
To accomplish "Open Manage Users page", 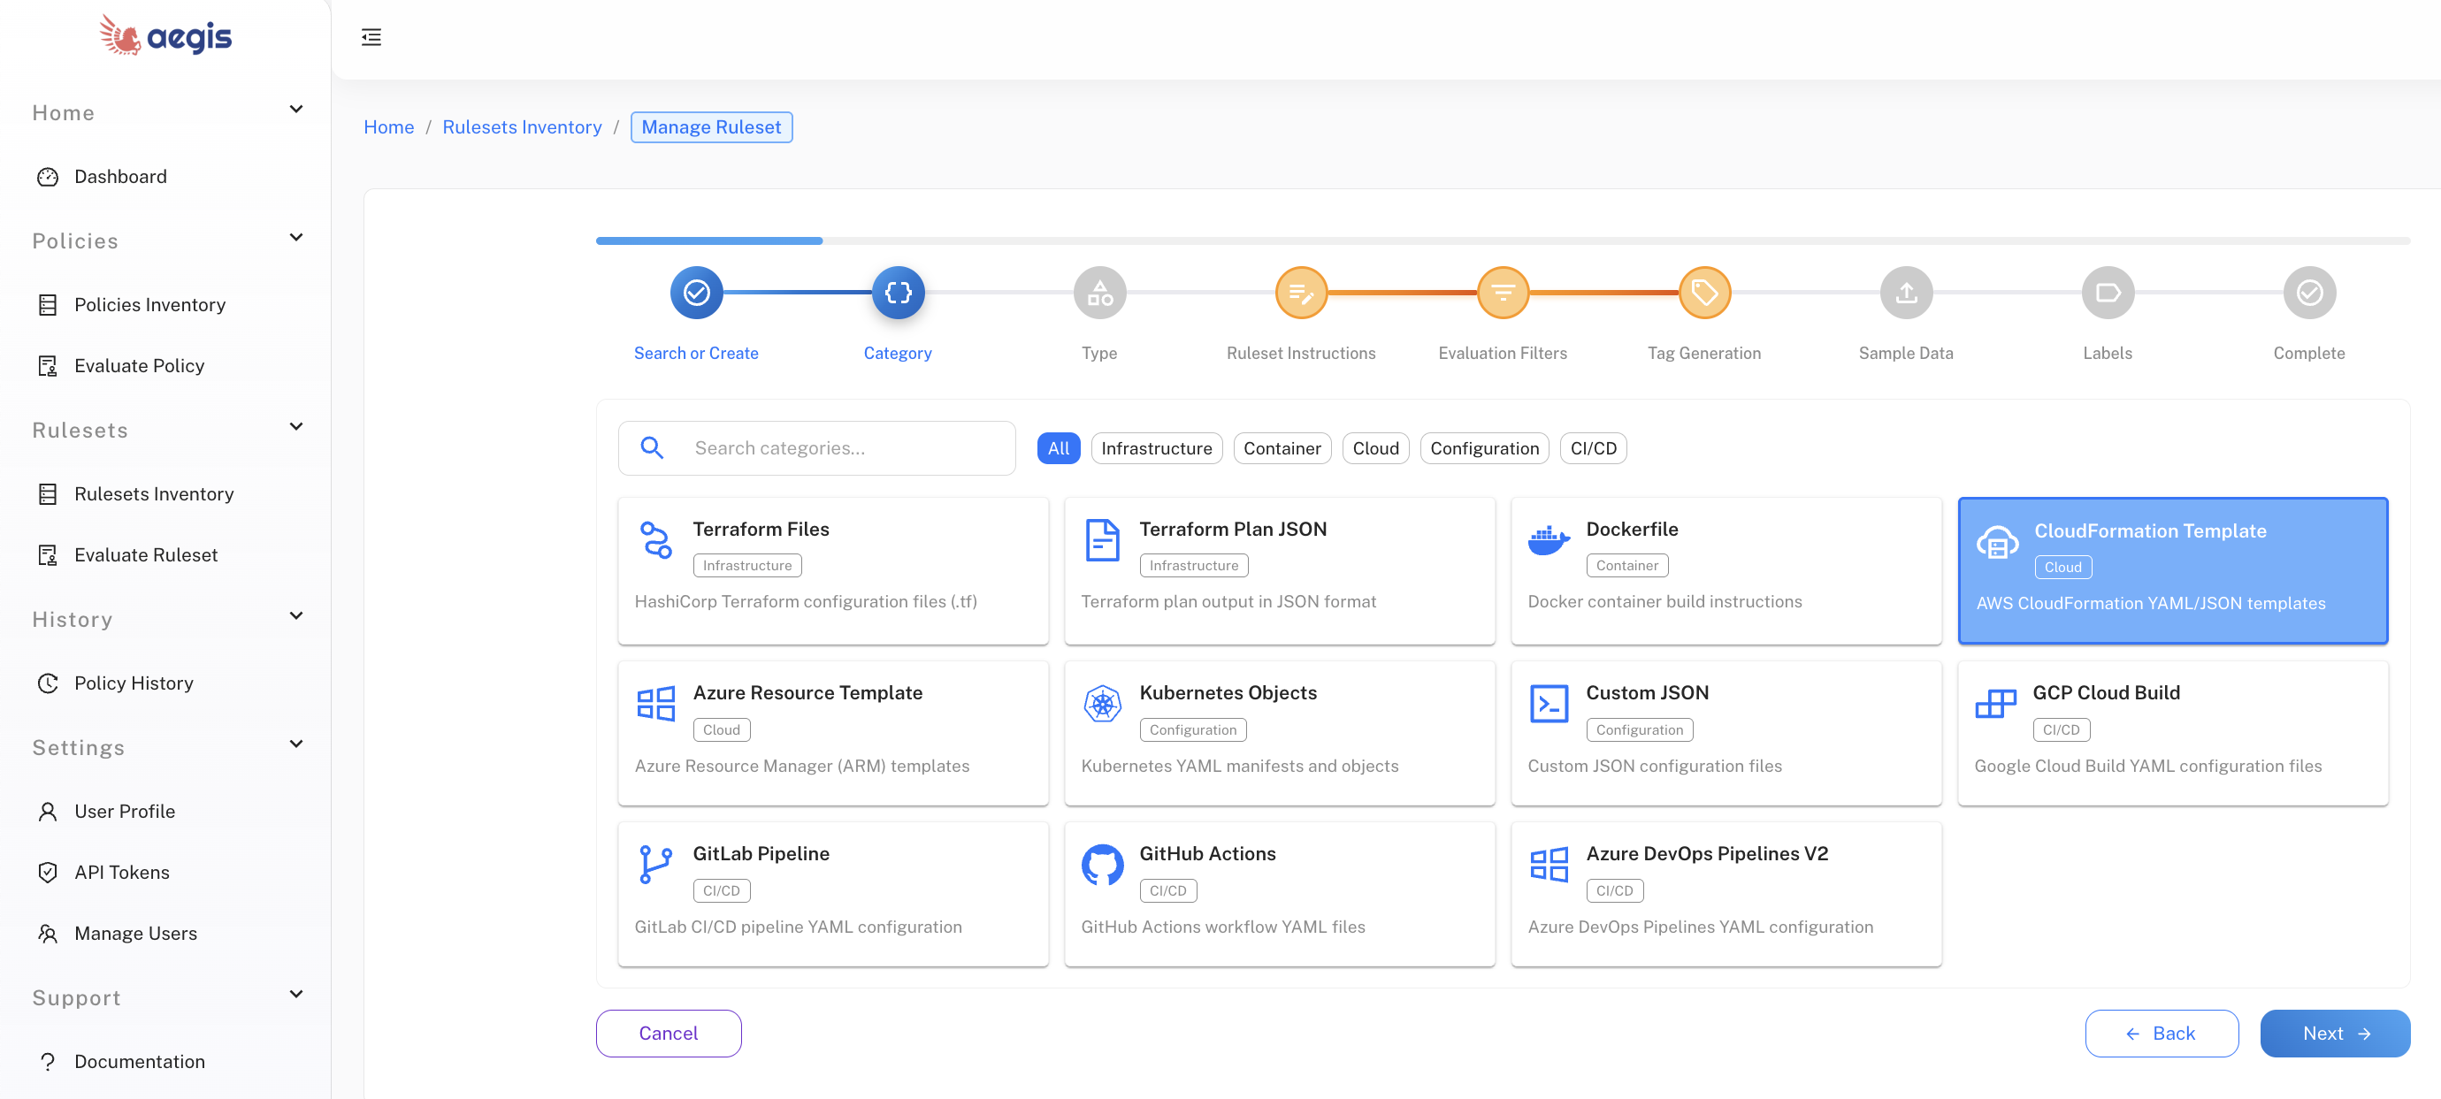I will click(x=135, y=933).
